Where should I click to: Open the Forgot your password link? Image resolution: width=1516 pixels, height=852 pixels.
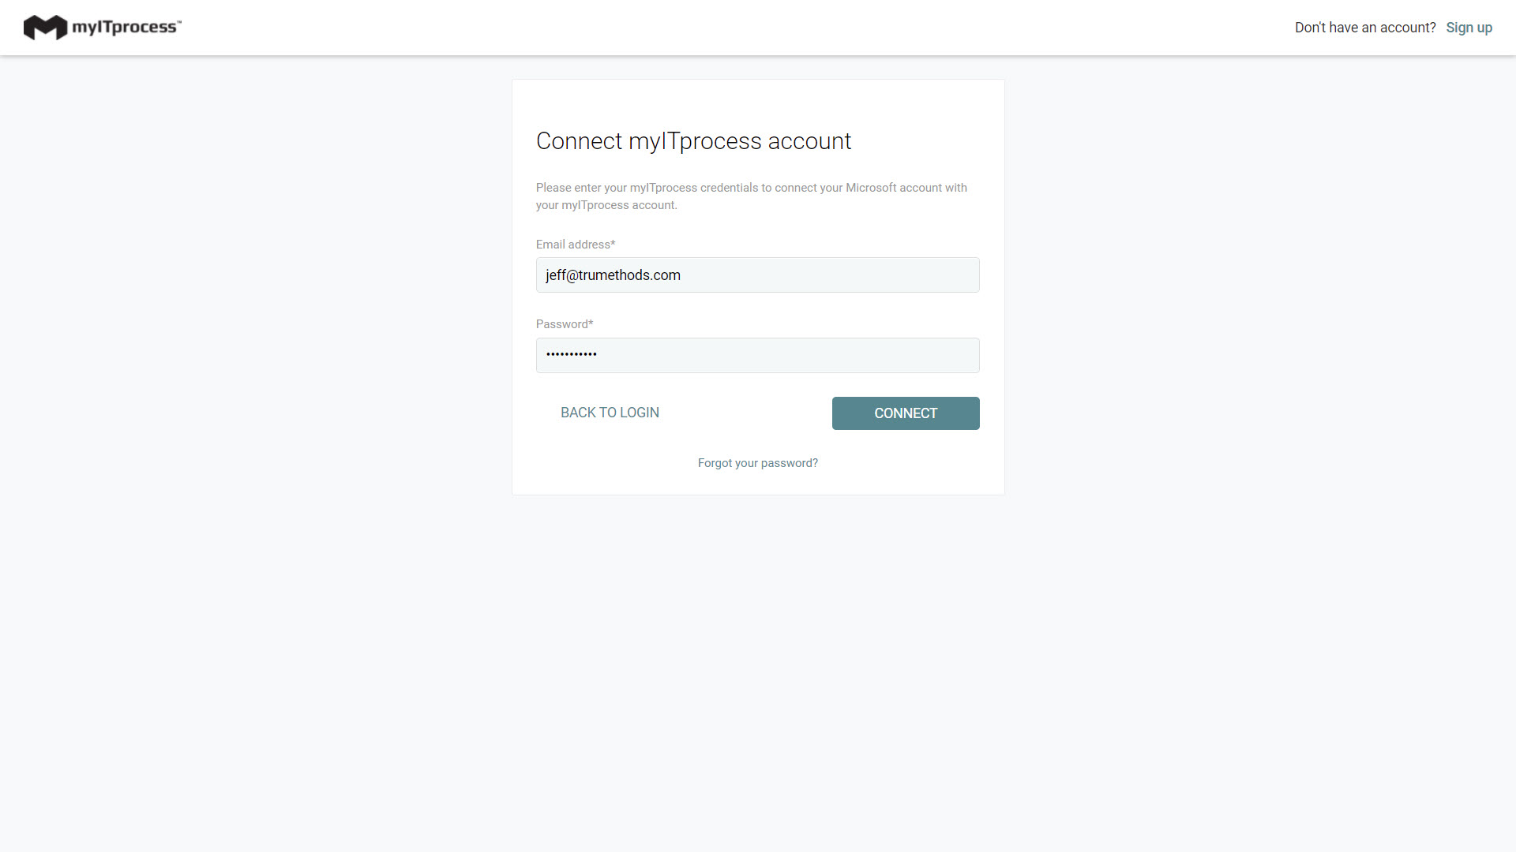757,463
